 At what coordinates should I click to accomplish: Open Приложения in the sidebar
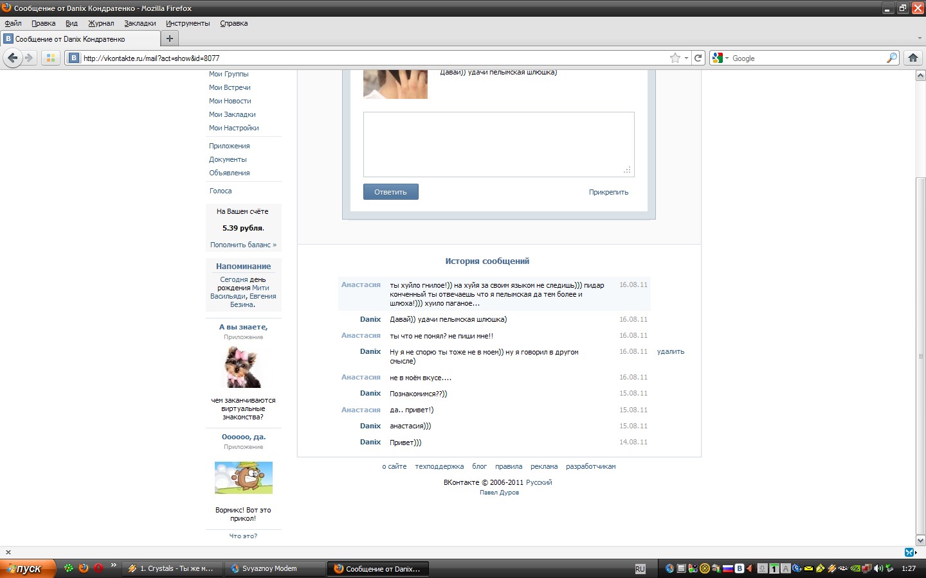[x=229, y=146]
